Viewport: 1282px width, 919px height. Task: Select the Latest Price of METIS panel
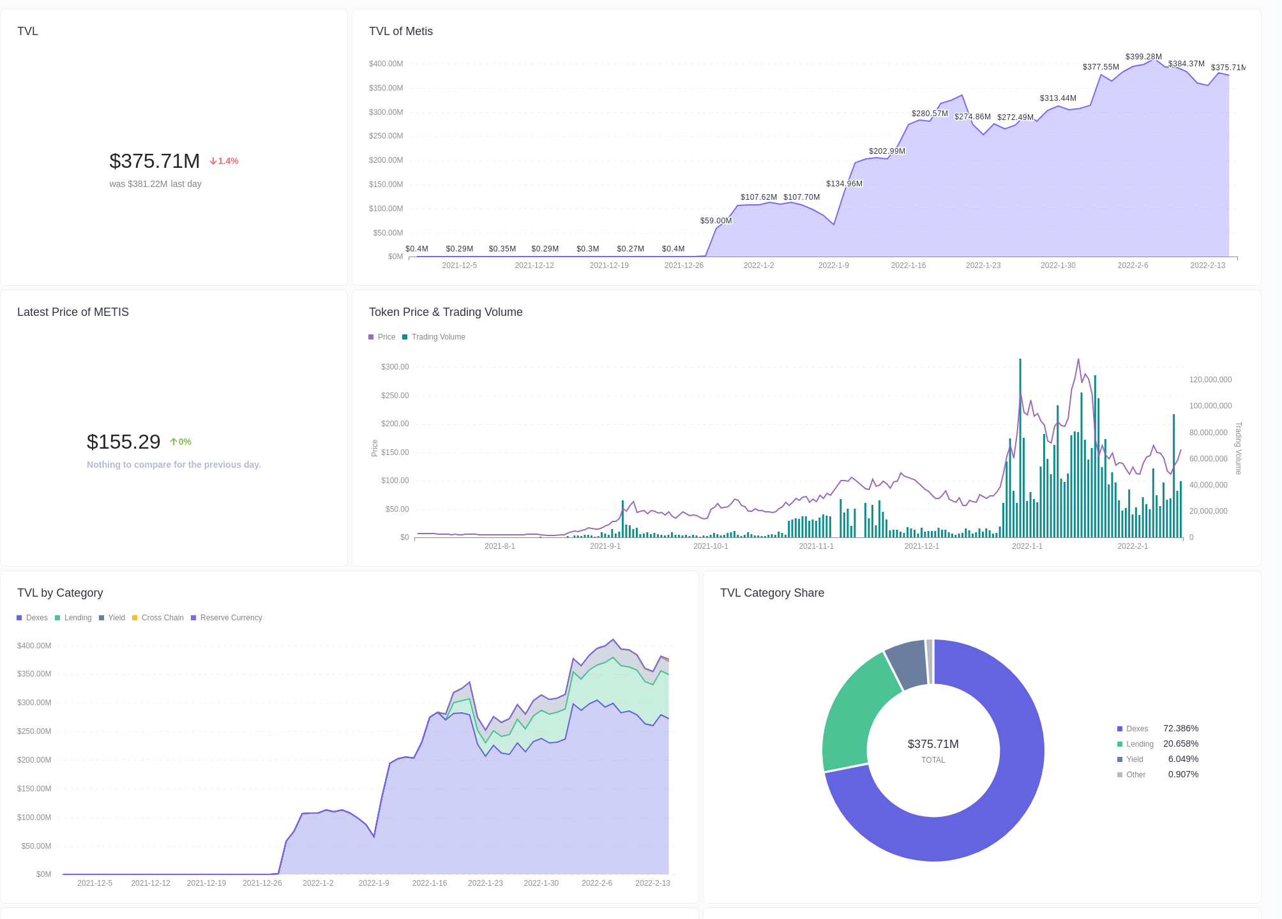pos(73,311)
